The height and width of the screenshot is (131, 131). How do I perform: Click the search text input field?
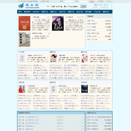click(x=65, y=6)
